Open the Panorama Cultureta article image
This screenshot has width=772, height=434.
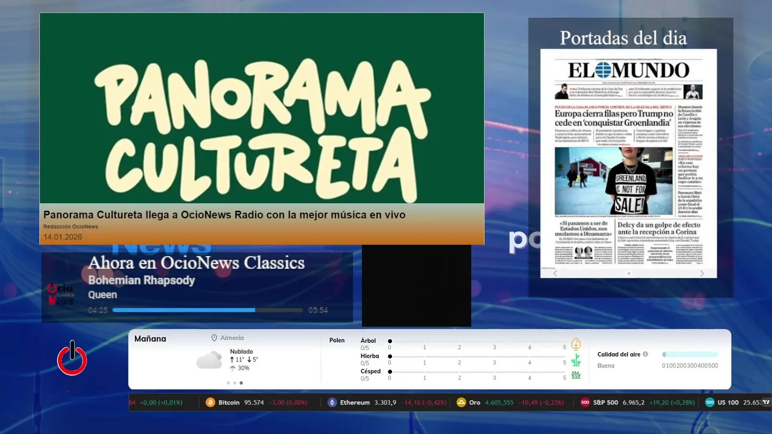(262, 108)
